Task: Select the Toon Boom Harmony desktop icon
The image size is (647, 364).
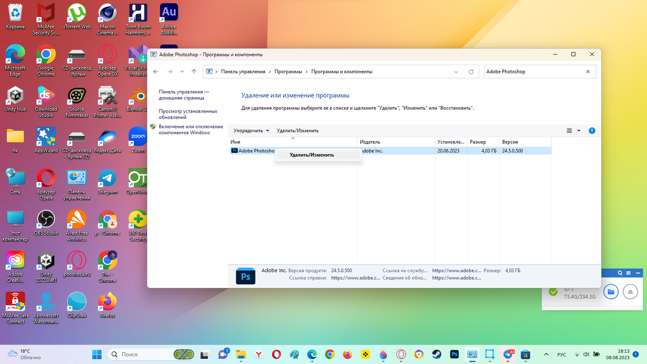Action: pyautogui.click(x=139, y=19)
